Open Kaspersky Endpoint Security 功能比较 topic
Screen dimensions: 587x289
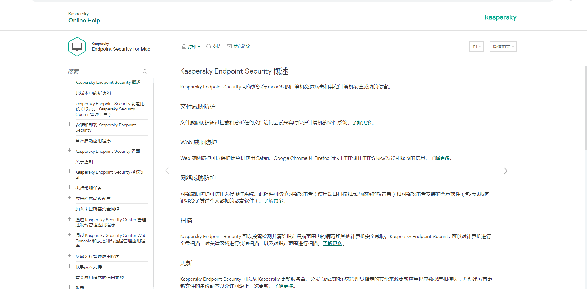pos(110,109)
